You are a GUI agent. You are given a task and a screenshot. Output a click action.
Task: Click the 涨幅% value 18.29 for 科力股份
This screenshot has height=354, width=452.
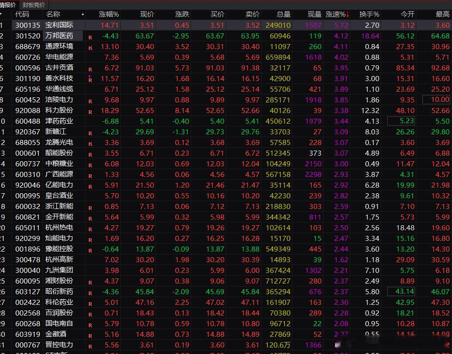(x=110, y=111)
